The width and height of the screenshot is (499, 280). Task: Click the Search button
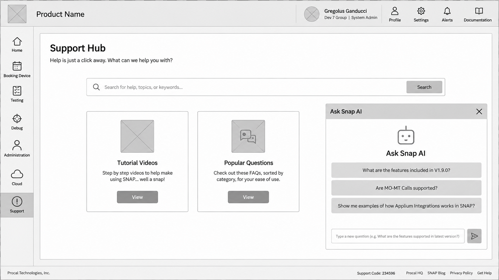coord(424,87)
